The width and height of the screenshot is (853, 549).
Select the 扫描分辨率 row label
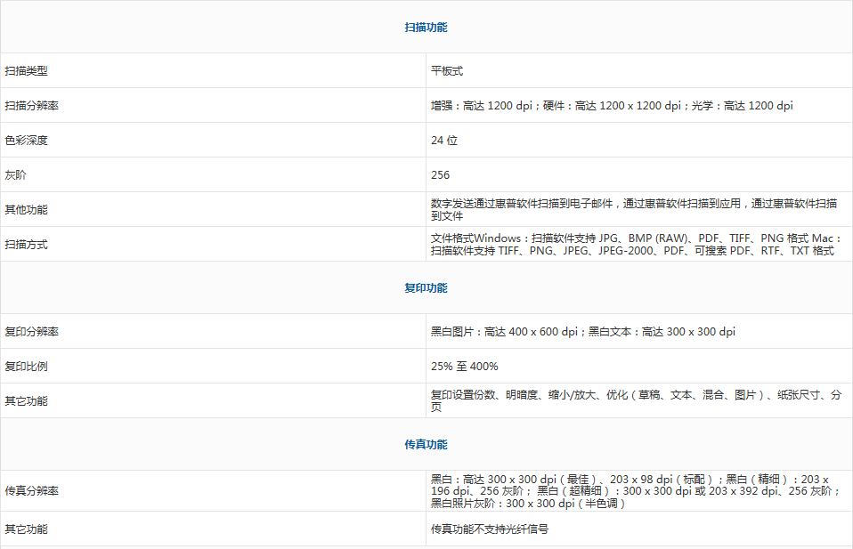pos(31,105)
